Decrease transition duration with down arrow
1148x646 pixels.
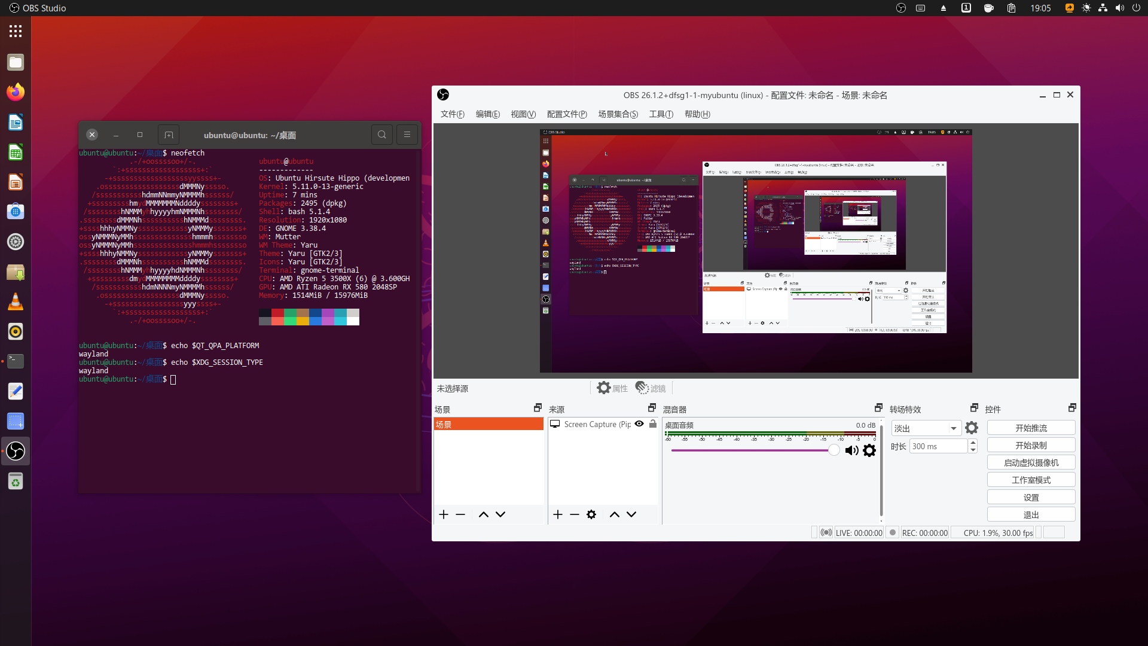pos(973,450)
